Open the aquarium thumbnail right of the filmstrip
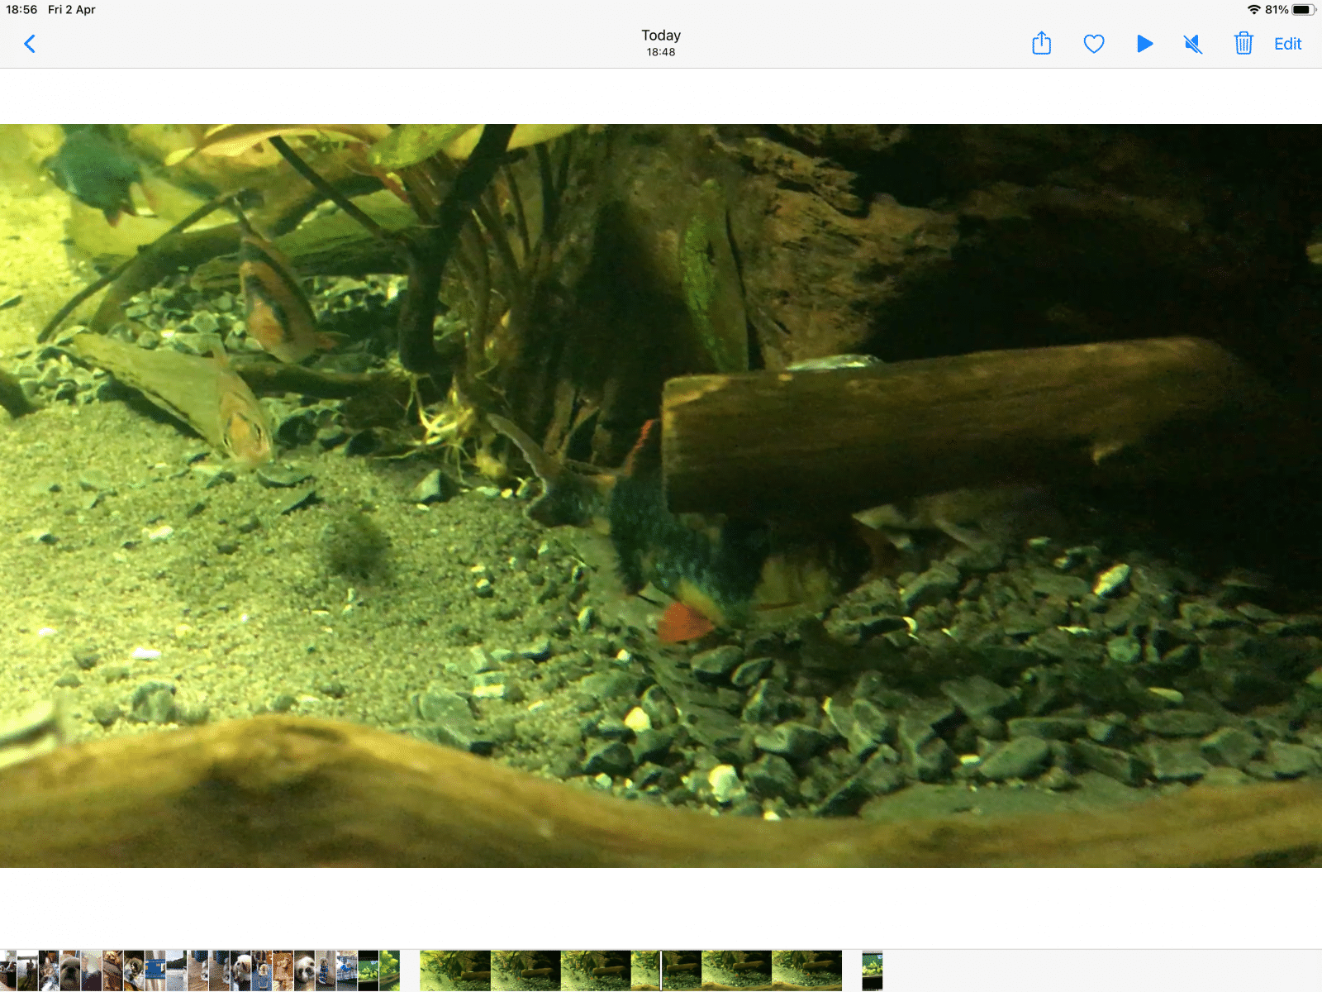 click(x=873, y=971)
